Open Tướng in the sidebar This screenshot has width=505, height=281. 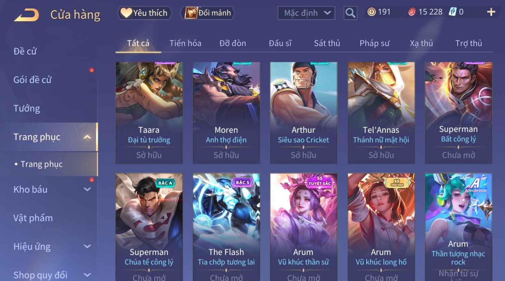(x=26, y=108)
